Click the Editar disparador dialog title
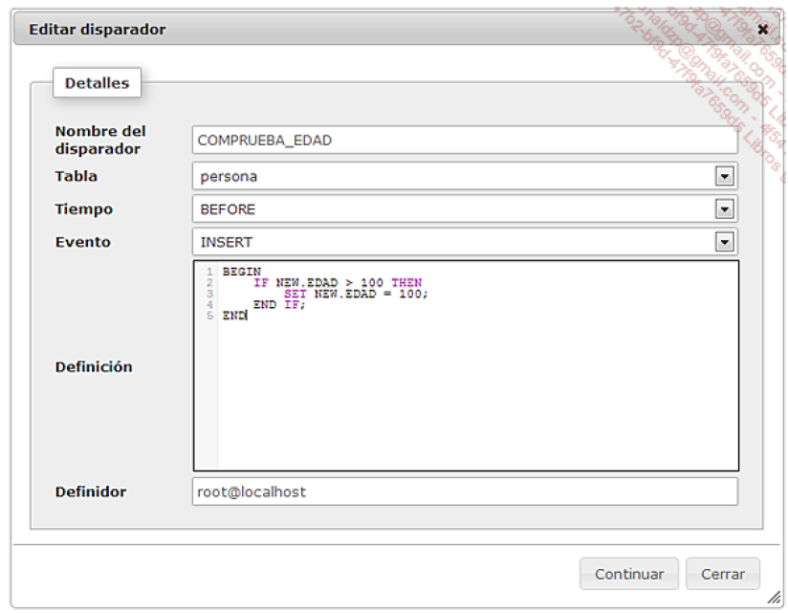Image resolution: width=788 pixels, height=613 pixels. pos(96,29)
